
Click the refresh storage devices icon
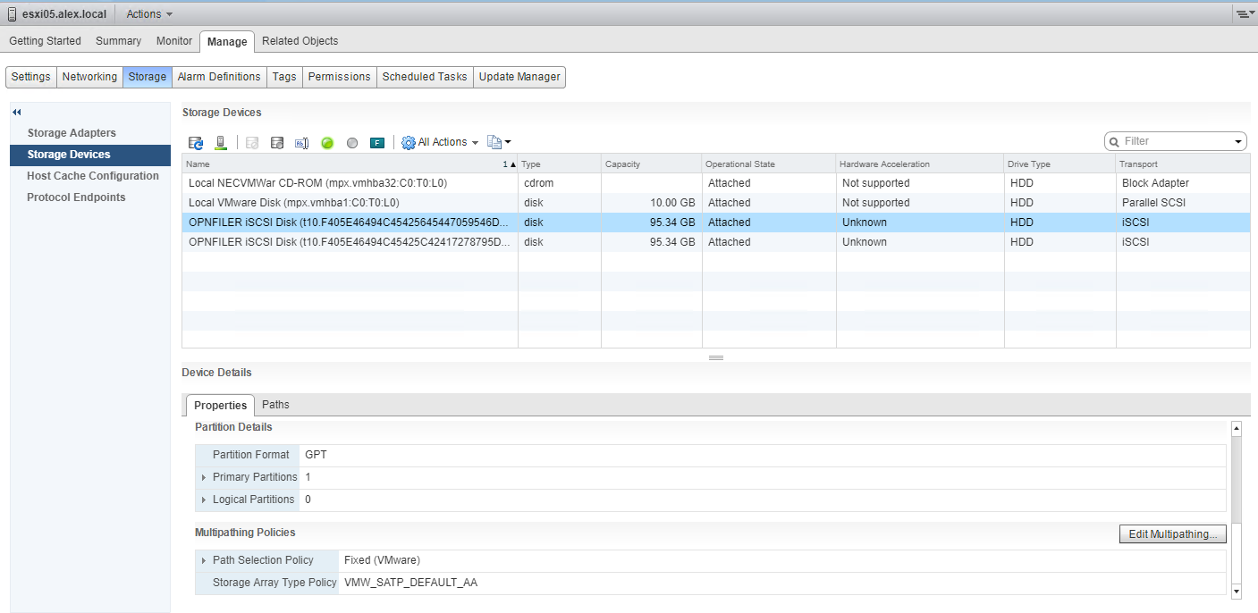coord(196,143)
